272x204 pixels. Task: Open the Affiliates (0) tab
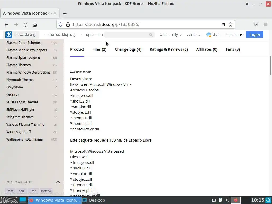tap(207, 49)
